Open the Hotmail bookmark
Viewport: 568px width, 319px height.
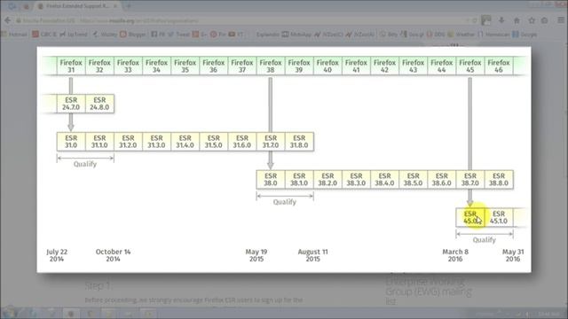[14, 35]
